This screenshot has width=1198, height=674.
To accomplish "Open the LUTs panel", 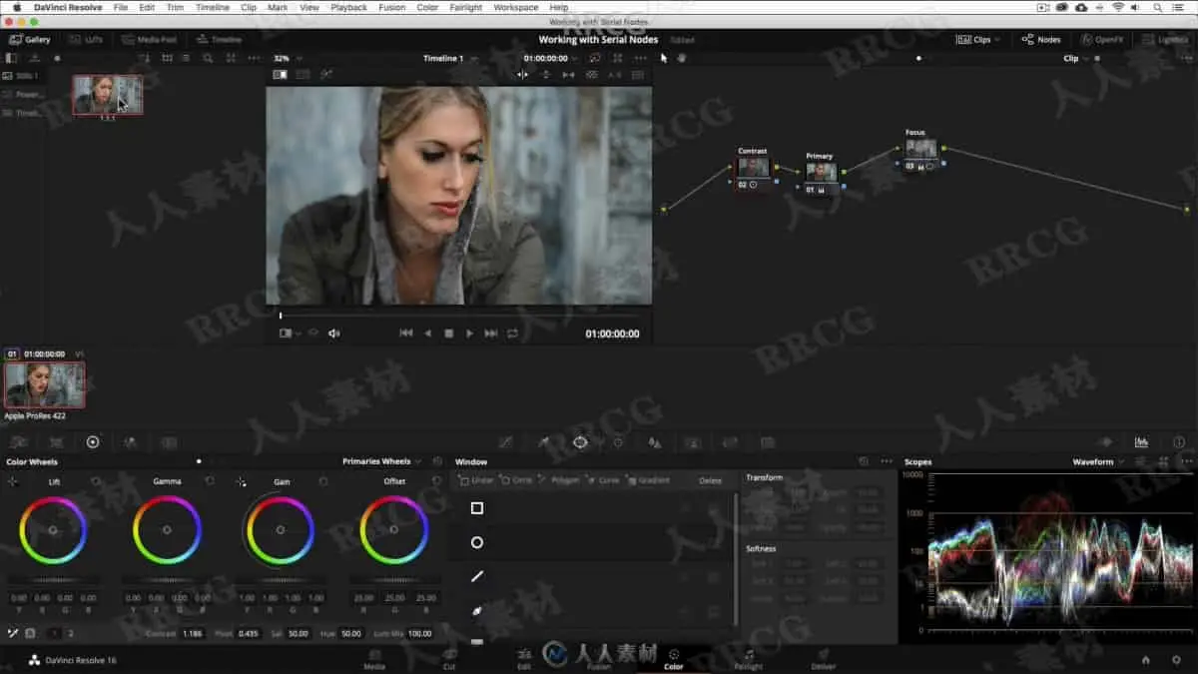I will (87, 40).
